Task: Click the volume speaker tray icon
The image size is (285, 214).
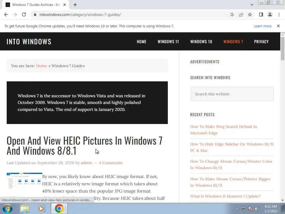Action: (257, 209)
